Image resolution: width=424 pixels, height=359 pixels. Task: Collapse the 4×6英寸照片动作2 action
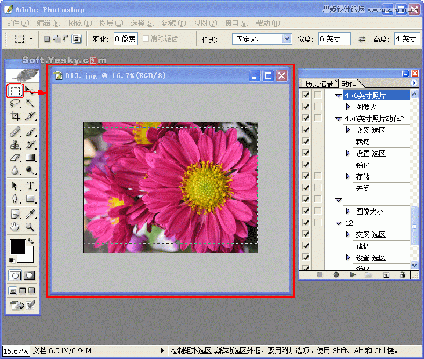point(339,118)
